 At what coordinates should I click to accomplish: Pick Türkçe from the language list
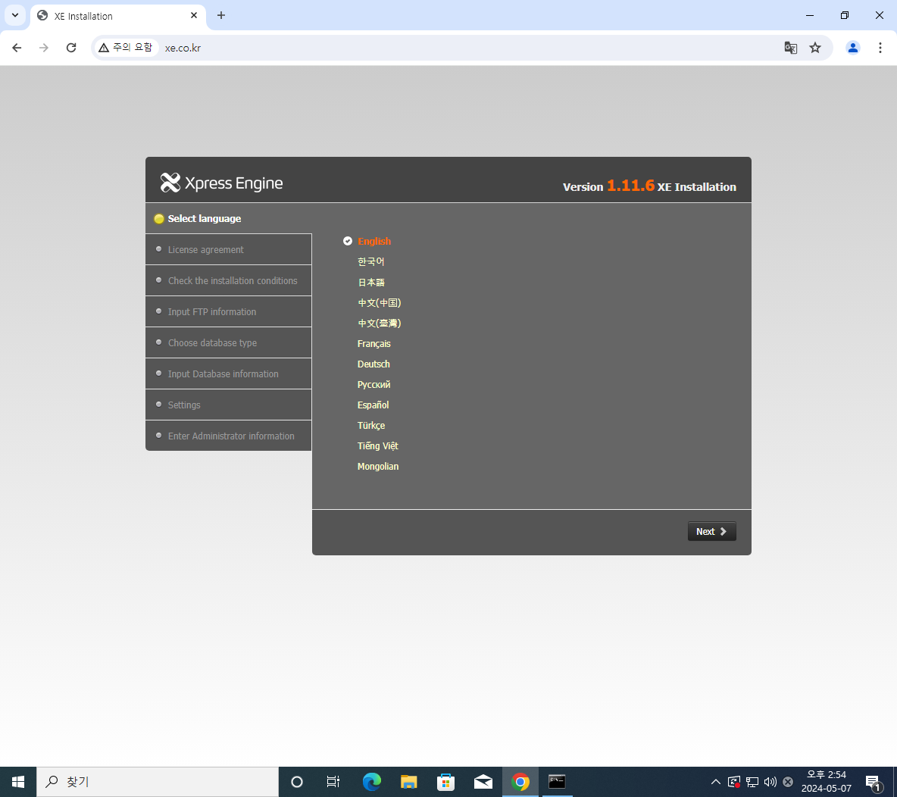click(370, 426)
